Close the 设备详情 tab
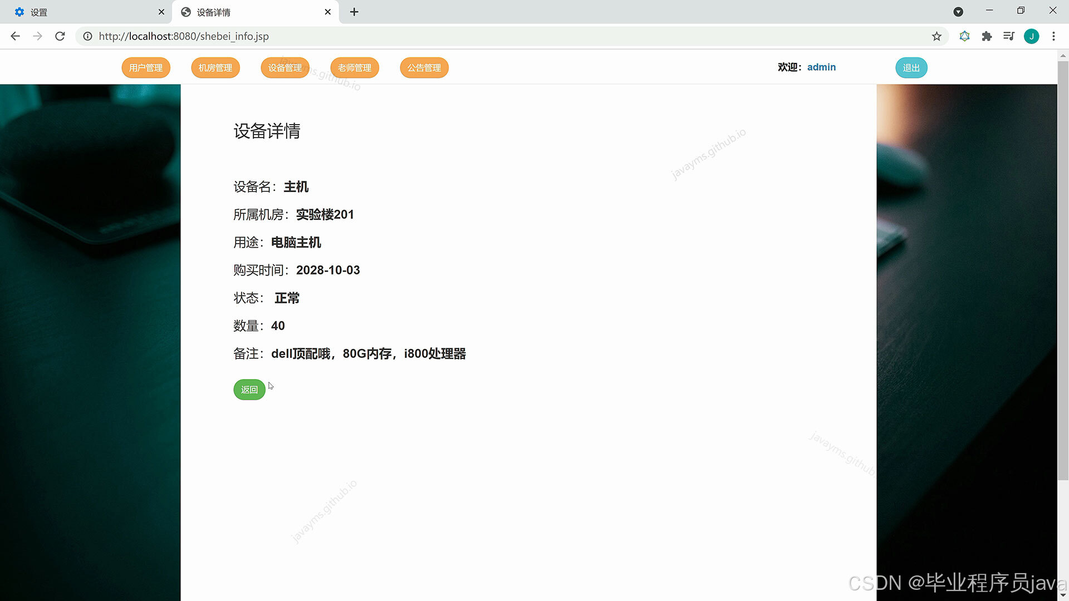This screenshot has width=1069, height=601. (x=327, y=12)
